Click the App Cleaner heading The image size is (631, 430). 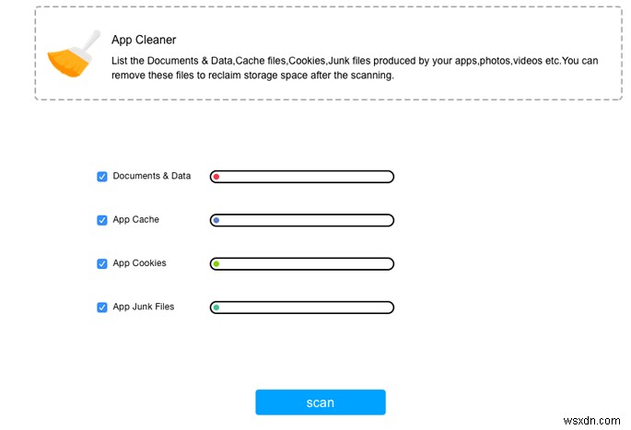(144, 41)
